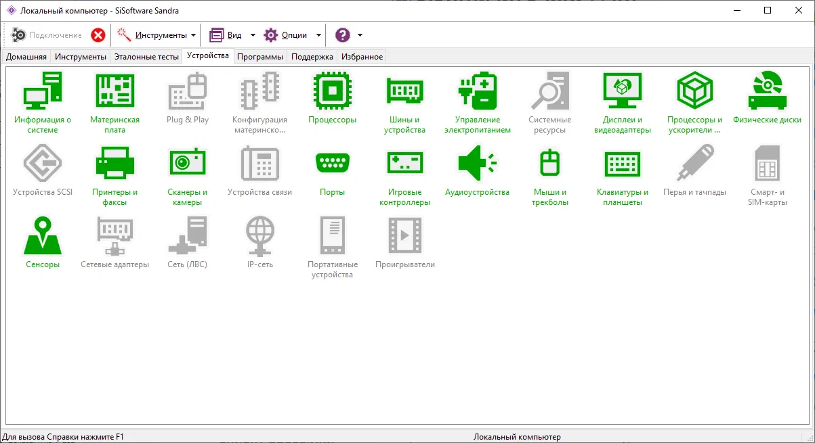Click the purple help question mark icon
Screen dimensions: 815x443
point(343,35)
